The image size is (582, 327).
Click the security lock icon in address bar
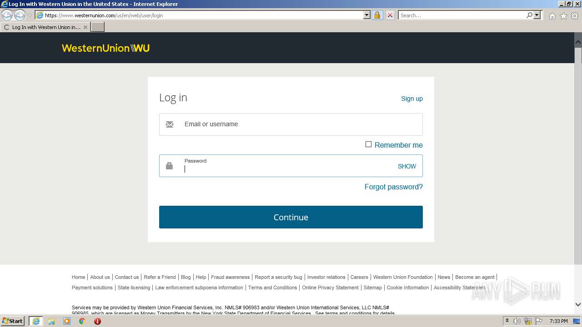(377, 15)
